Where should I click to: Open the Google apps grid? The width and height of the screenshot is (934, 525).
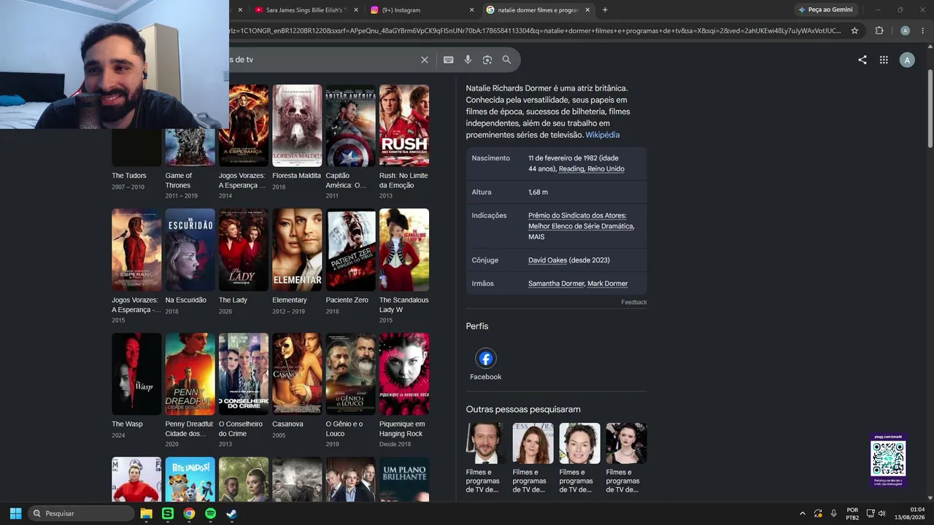[x=884, y=60]
